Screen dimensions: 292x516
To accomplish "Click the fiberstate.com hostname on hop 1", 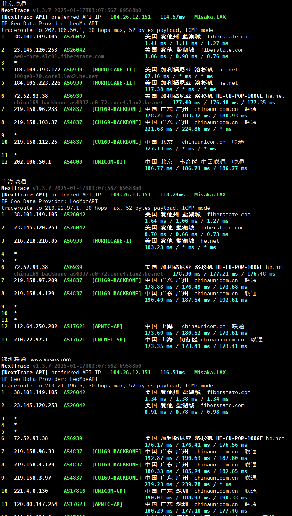I will point(228,36).
